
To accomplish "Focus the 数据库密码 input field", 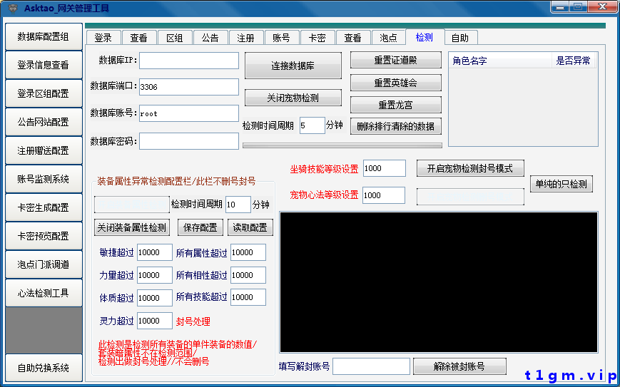I will click(189, 141).
